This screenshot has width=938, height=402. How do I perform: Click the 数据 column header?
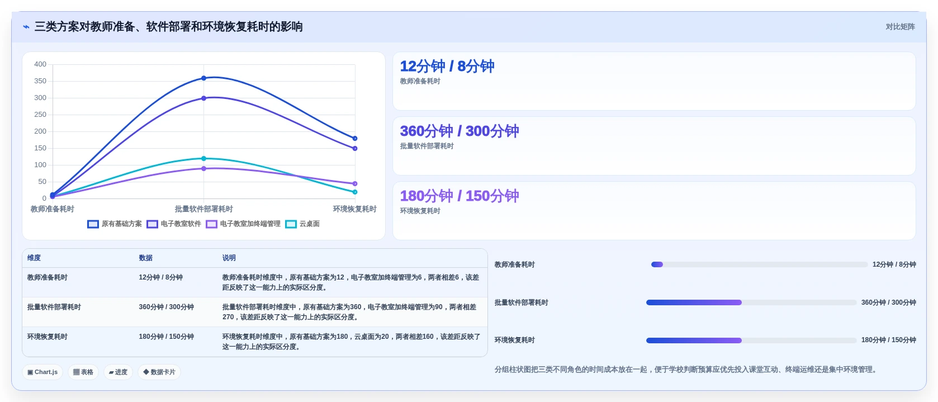tap(146, 258)
